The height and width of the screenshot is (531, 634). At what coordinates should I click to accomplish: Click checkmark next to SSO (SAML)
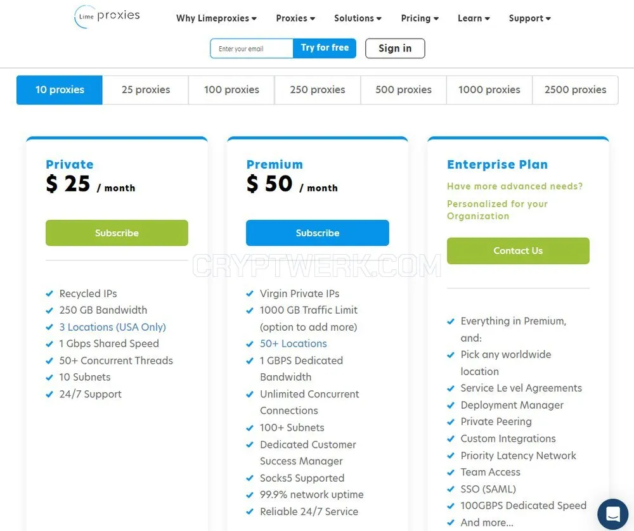pos(450,489)
